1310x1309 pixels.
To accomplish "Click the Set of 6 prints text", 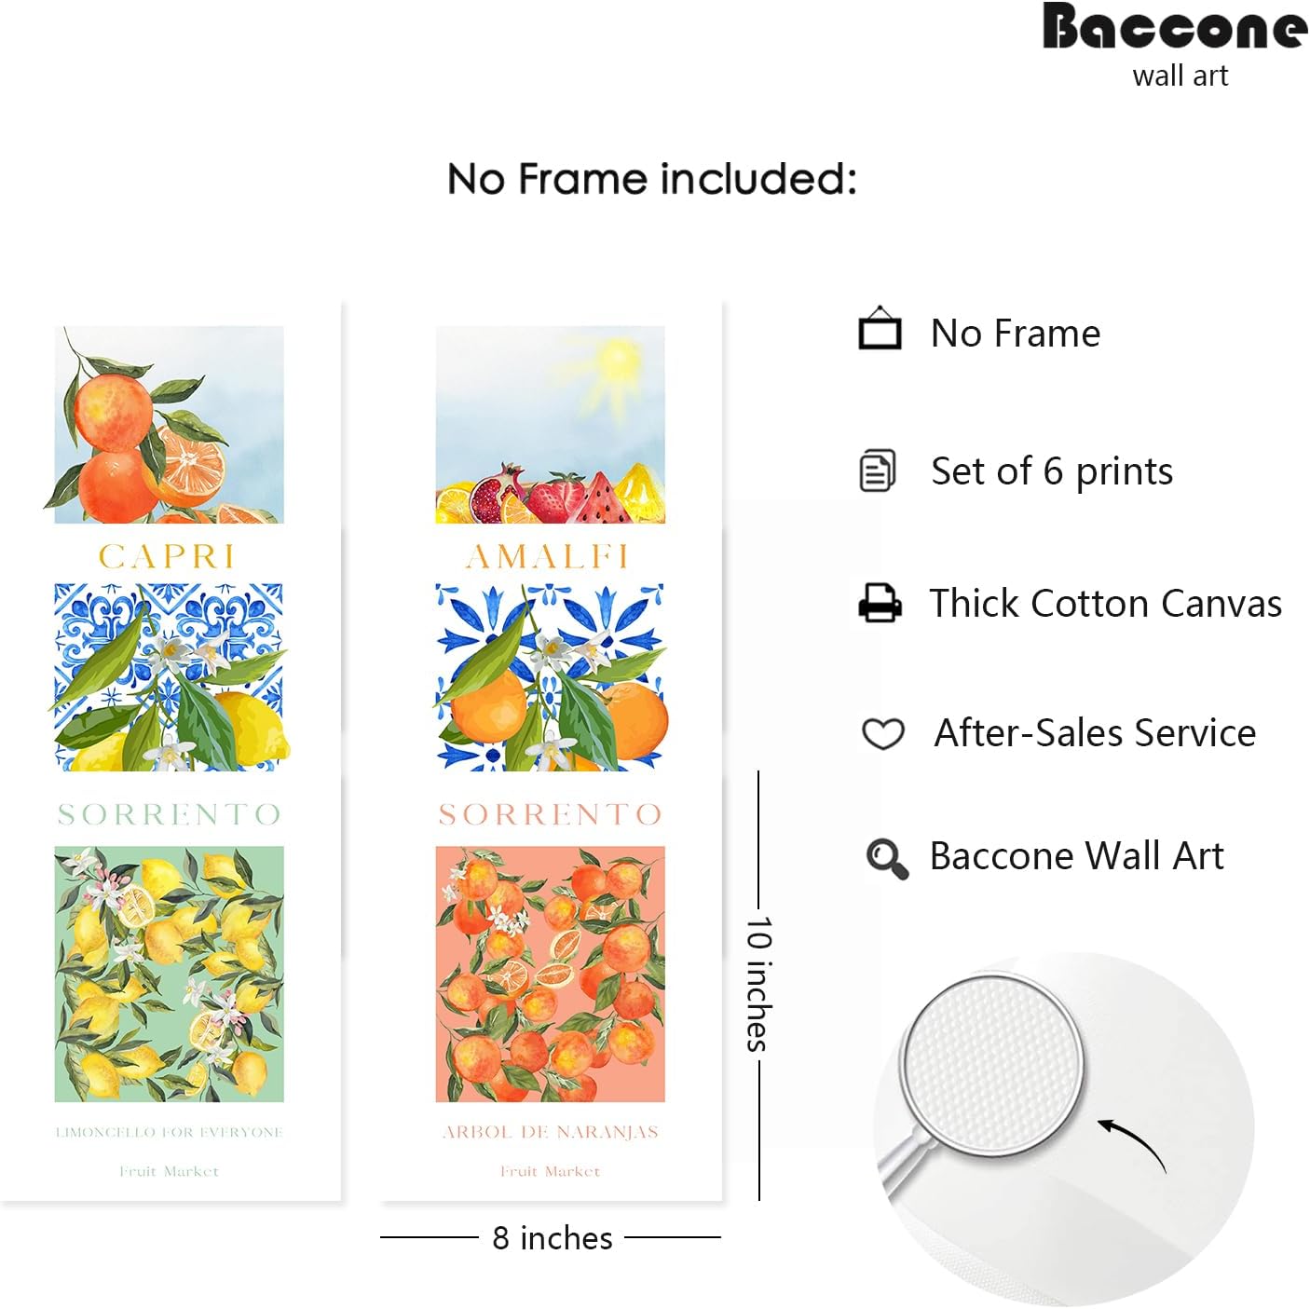I will [x=1052, y=471].
